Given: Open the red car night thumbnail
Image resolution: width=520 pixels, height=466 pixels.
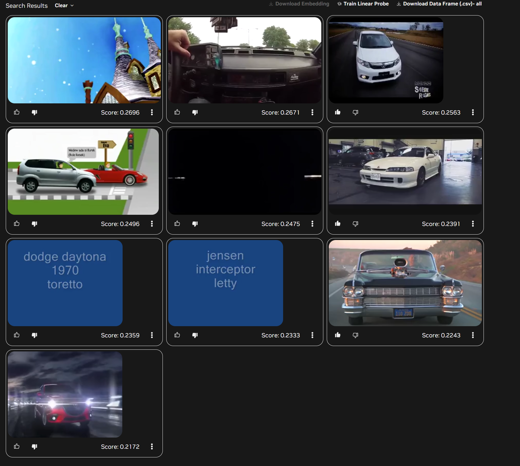Looking at the screenshot, I should 65,394.
